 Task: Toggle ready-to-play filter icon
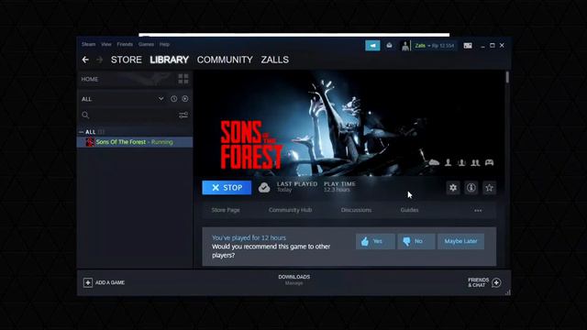point(185,99)
